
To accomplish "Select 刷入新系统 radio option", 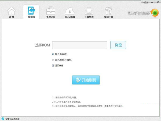I will click(x=53, y=54).
